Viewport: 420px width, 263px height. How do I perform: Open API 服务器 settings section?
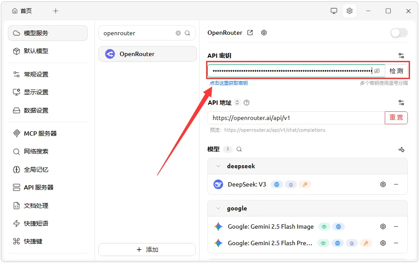tap(48, 187)
